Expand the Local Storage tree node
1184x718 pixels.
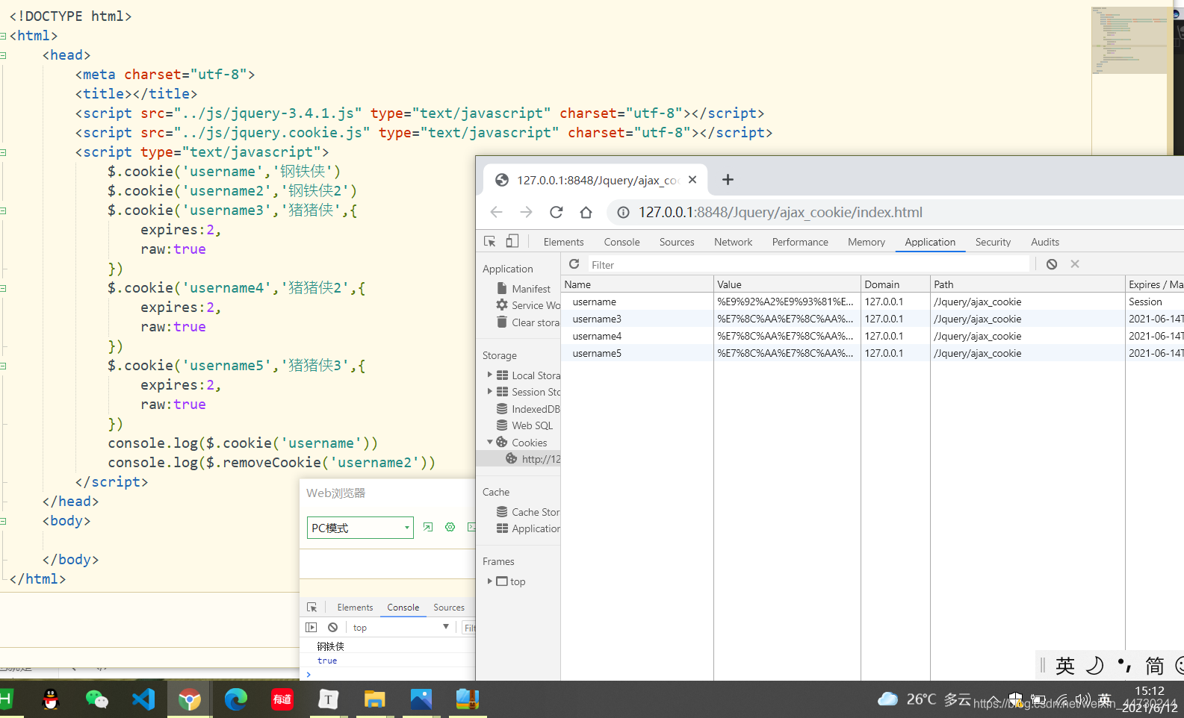490,375
